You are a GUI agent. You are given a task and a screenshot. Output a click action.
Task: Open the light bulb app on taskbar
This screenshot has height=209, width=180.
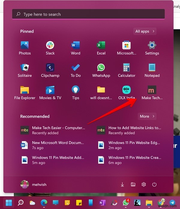[x=67, y=203]
